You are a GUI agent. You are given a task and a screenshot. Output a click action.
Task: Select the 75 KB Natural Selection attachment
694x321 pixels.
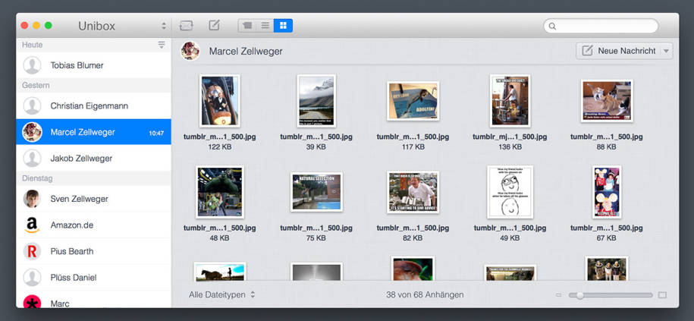click(x=316, y=192)
